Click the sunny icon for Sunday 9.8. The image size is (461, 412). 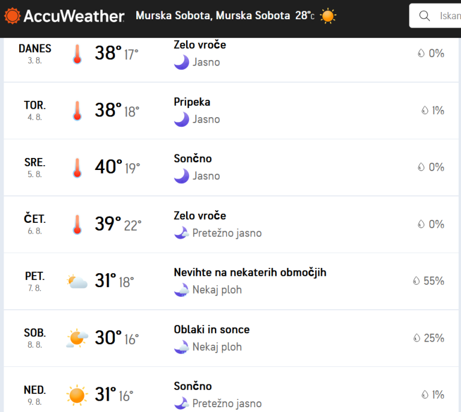pos(77,395)
